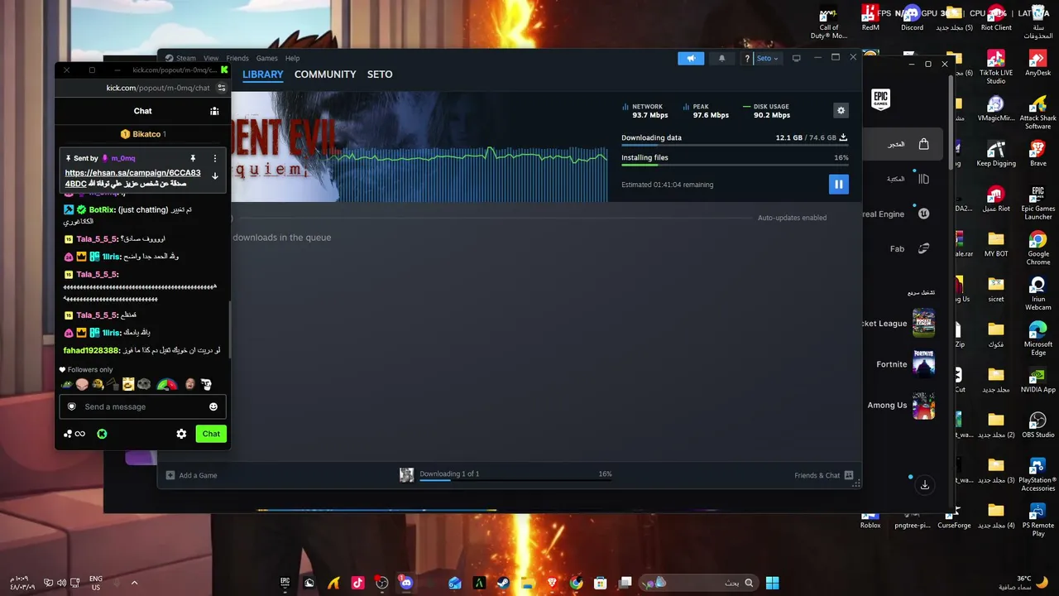Open Discord from the taskbar
The height and width of the screenshot is (596, 1059).
coord(406,583)
